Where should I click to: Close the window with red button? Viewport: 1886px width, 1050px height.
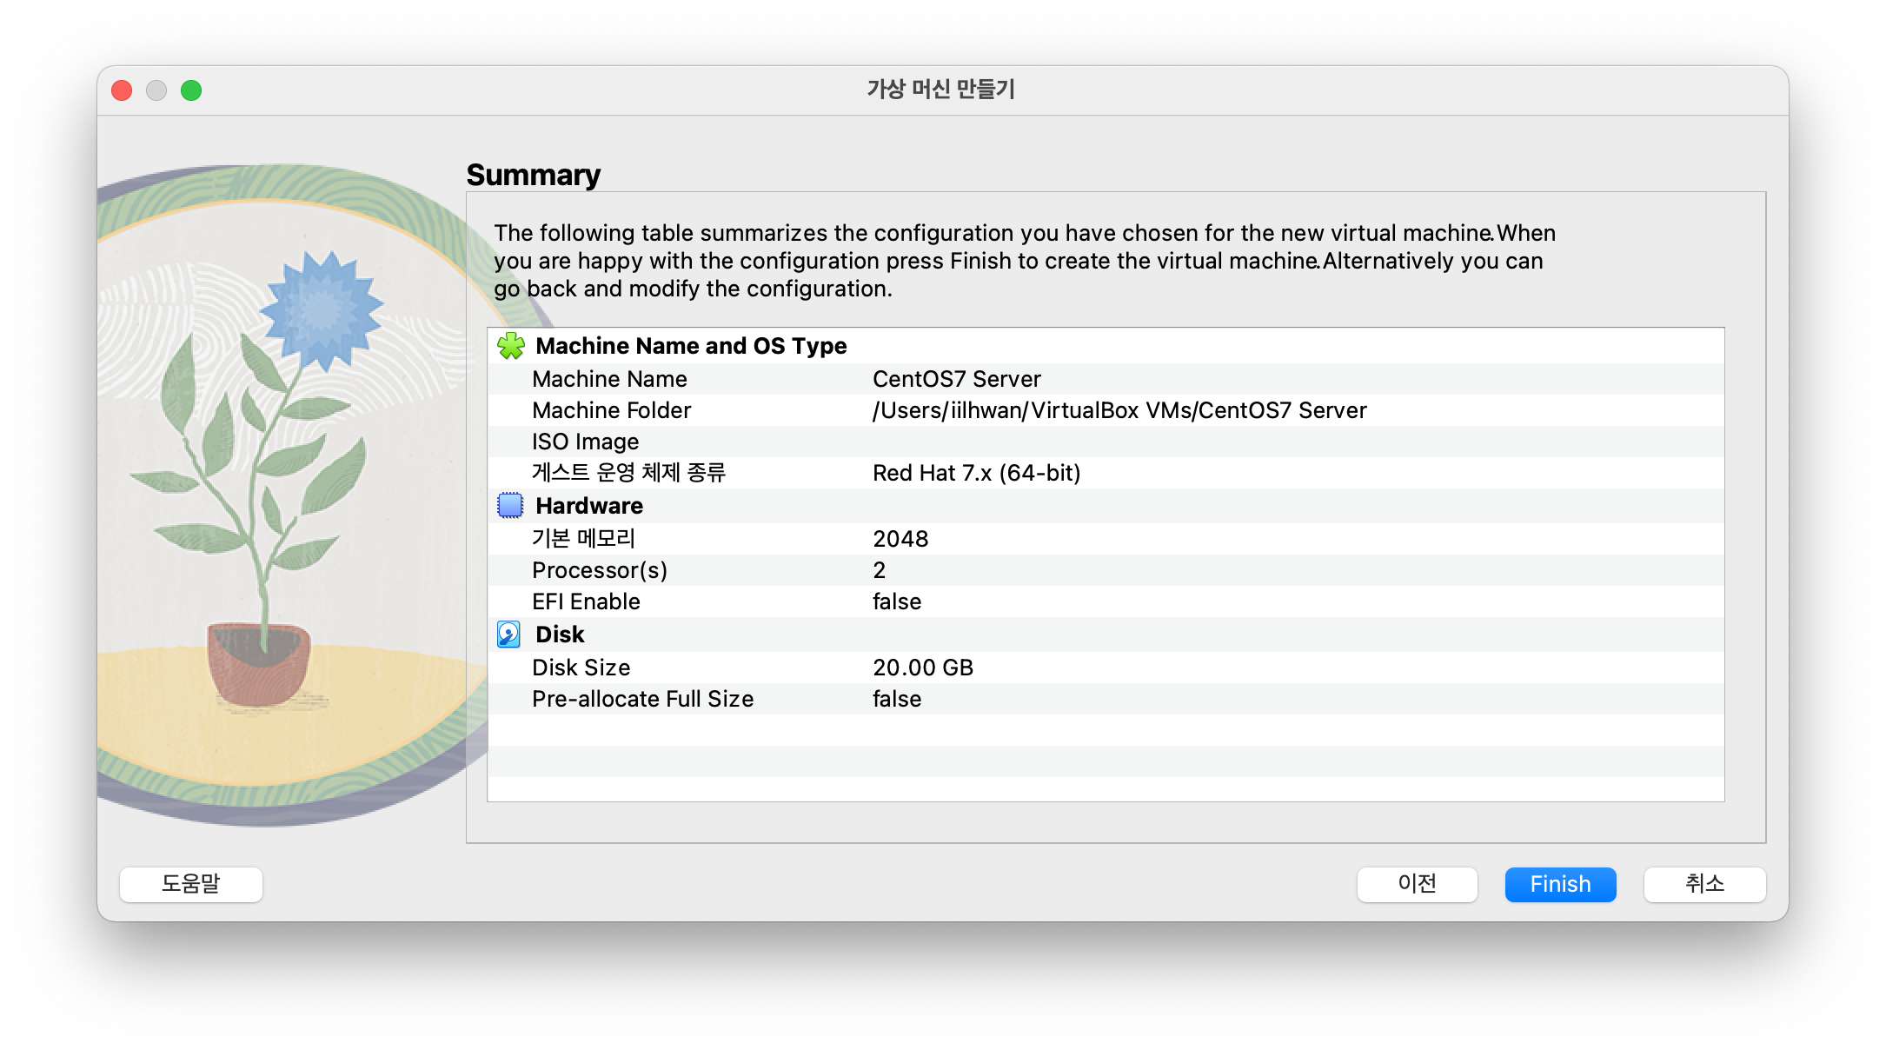click(122, 90)
